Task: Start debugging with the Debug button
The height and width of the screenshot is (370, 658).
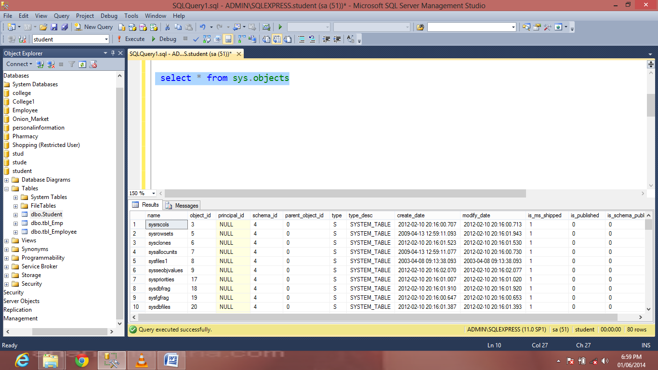Action: click(164, 39)
